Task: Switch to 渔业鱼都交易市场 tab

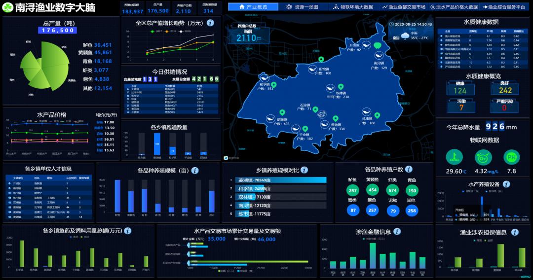Action: pyautogui.click(x=404, y=7)
